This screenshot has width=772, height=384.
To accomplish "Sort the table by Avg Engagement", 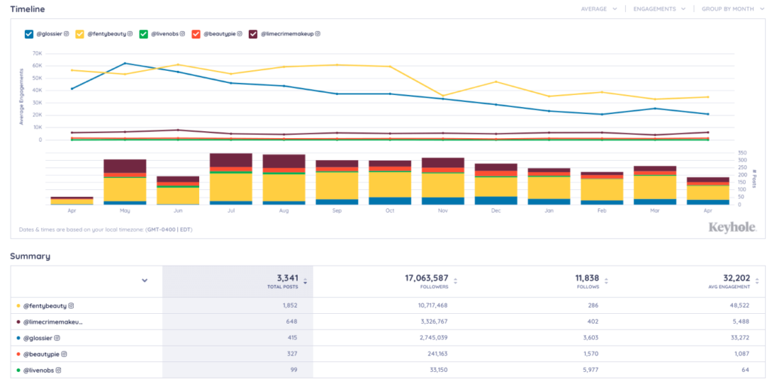I will coord(756,281).
